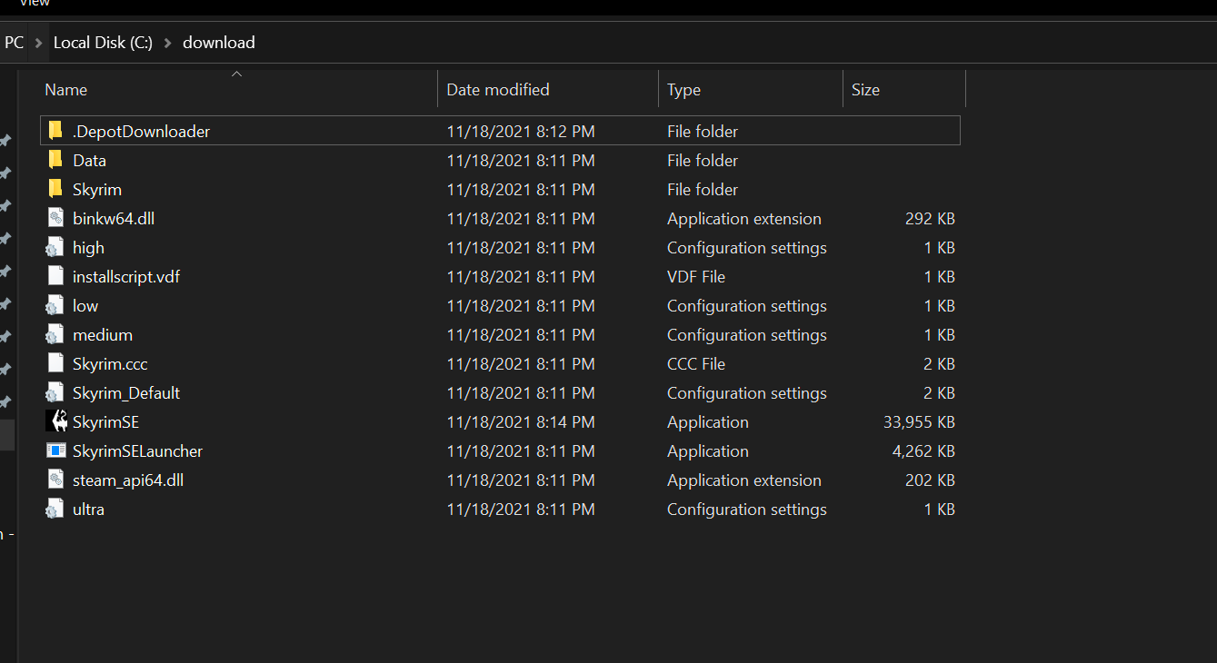Click the ultra config file icon

point(56,509)
